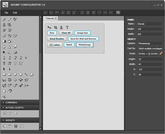Screen dimensions: 165x134
Task: Collapse the ACTION / SCRIPTS section
Action: coord(20,108)
